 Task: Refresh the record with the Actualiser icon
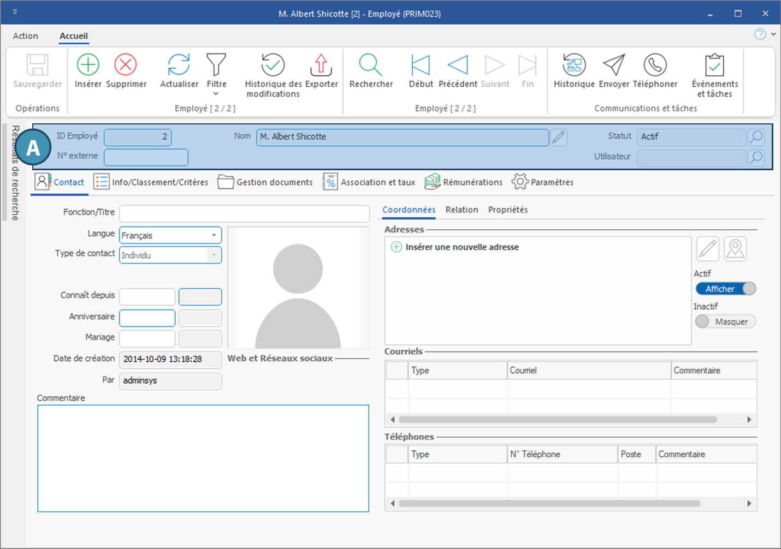179,65
